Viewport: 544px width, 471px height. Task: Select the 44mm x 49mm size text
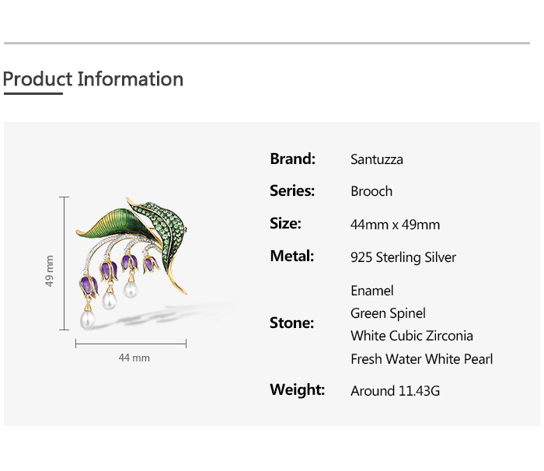(x=395, y=225)
